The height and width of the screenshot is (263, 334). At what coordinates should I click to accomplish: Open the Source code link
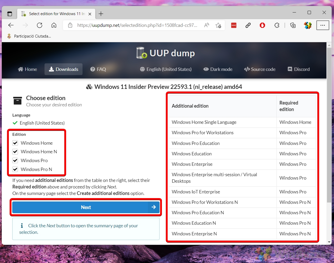pyautogui.click(x=260, y=69)
